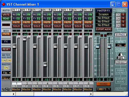The image size is (129, 97).
Task: Click the channel 4 fader handle
Action: (45, 64)
